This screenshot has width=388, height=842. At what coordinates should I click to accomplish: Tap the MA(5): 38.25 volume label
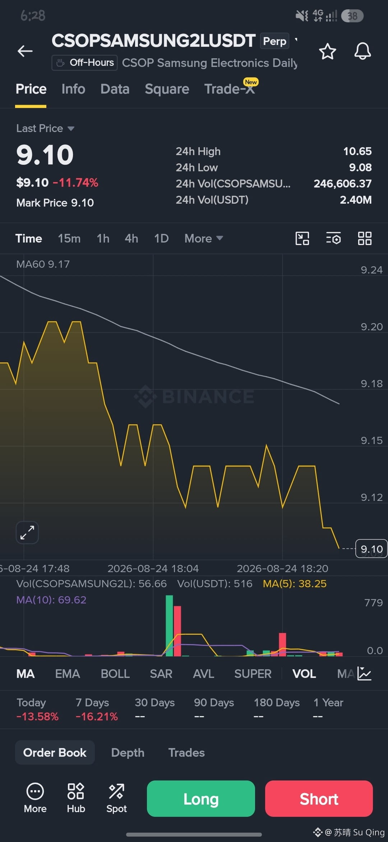pyautogui.click(x=295, y=584)
